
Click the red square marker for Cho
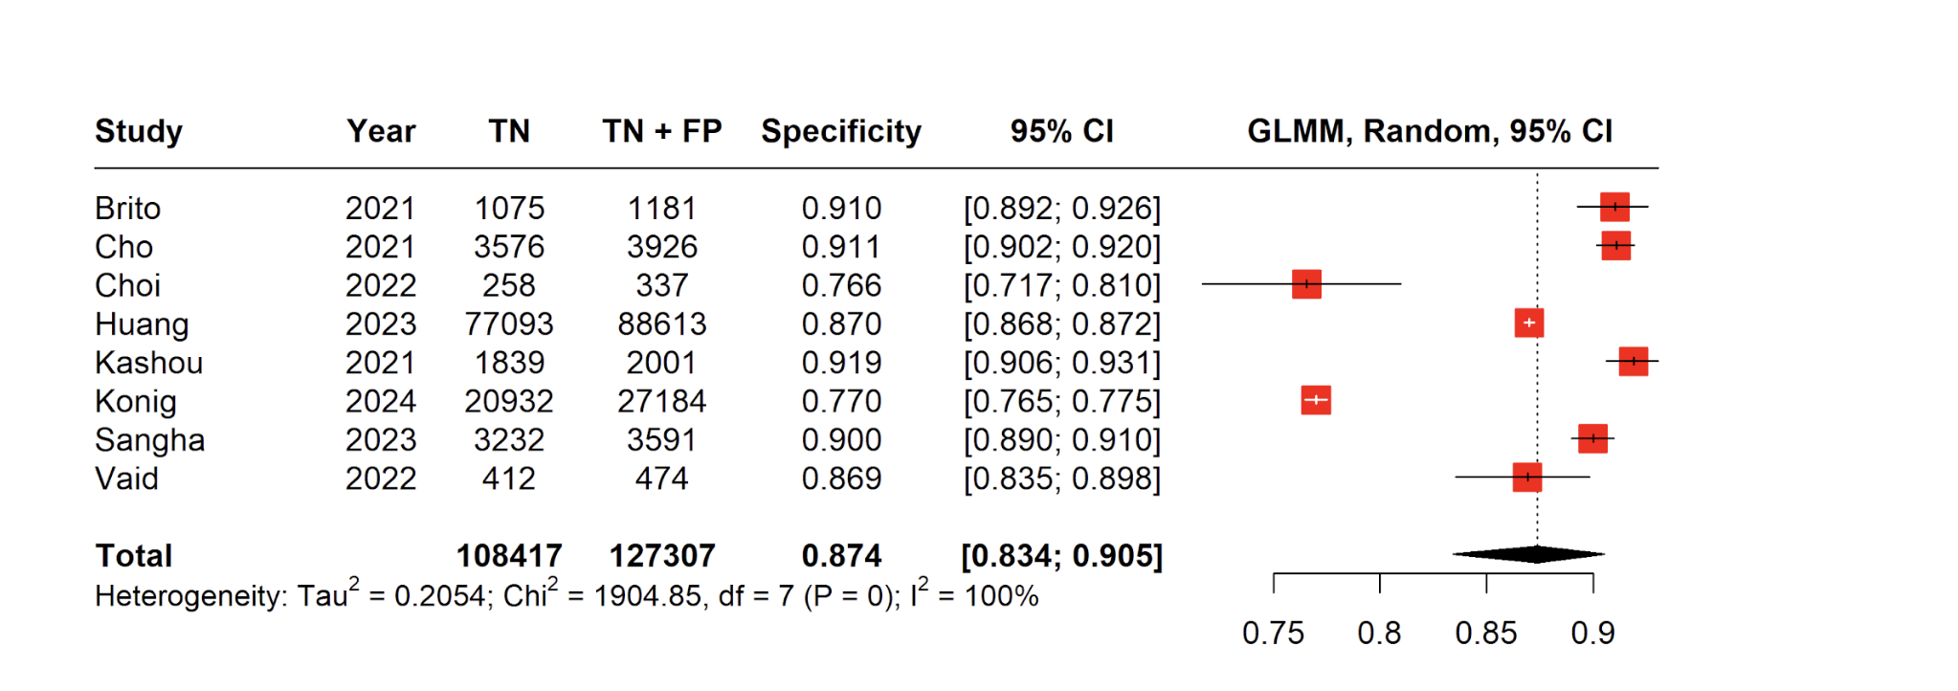1615,246
